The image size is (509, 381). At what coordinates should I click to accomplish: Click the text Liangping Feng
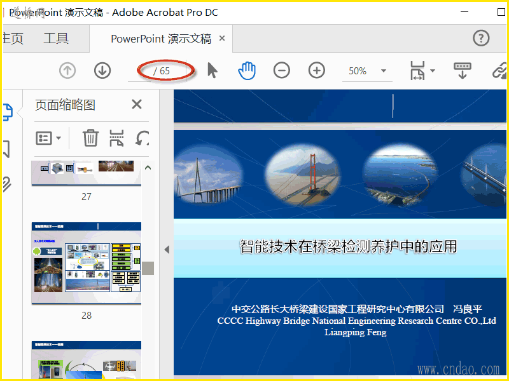click(356, 332)
